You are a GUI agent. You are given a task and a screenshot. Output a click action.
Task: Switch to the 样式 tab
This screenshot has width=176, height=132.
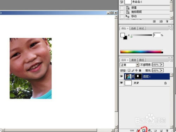pos(142,29)
